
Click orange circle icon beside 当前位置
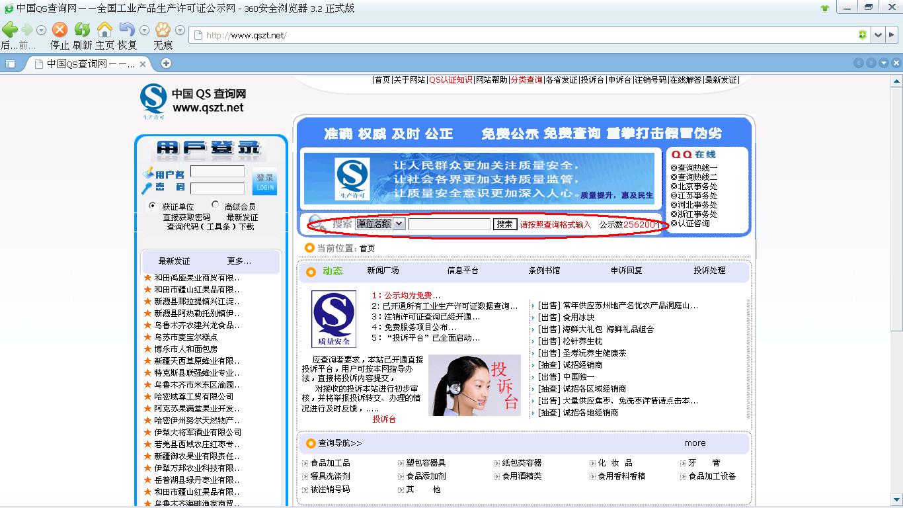point(309,248)
